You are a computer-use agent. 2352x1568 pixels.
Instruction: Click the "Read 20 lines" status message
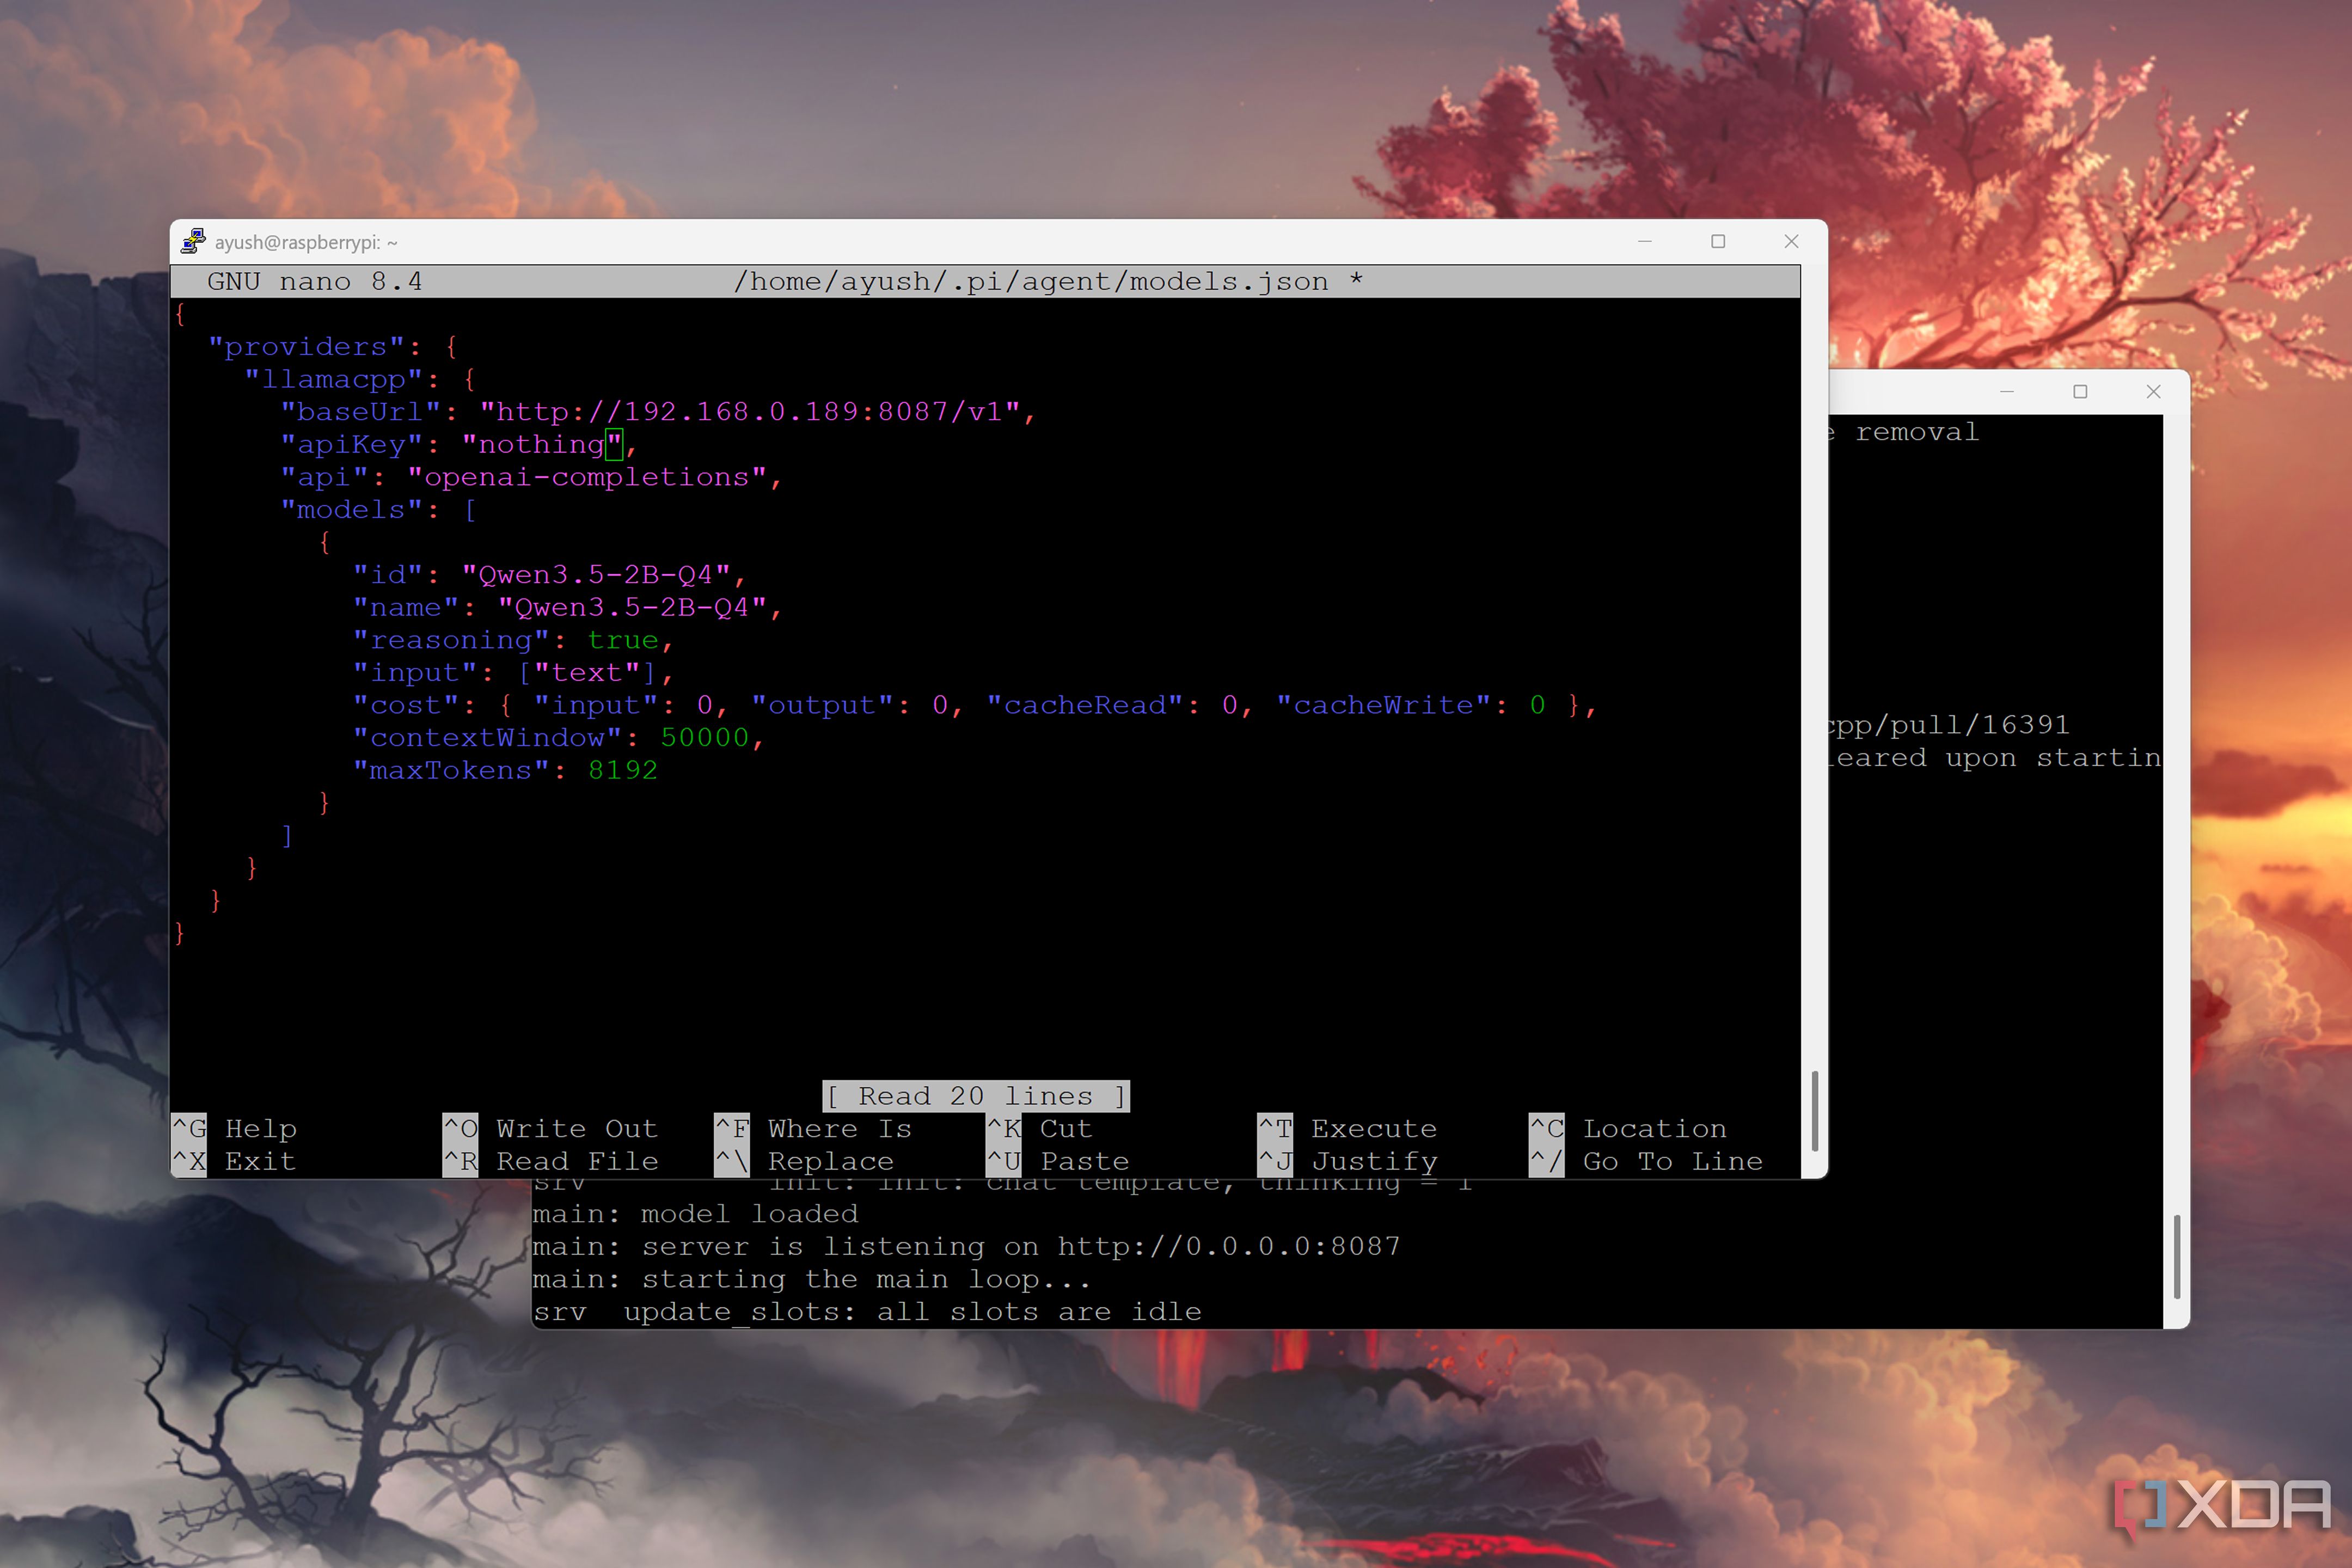coord(976,1097)
